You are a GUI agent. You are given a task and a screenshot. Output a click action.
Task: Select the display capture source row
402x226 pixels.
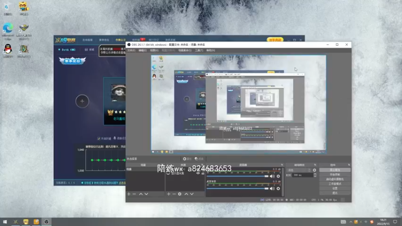(185, 173)
